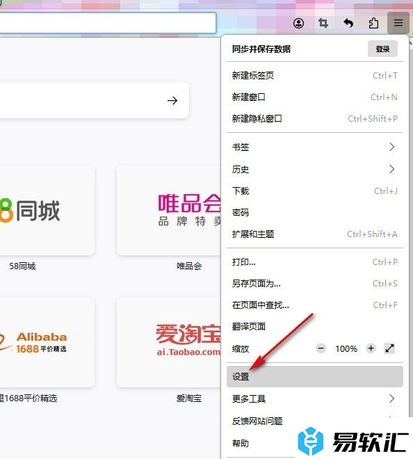Click the search arrow go button
This screenshot has width=413, height=459.
tap(172, 100)
